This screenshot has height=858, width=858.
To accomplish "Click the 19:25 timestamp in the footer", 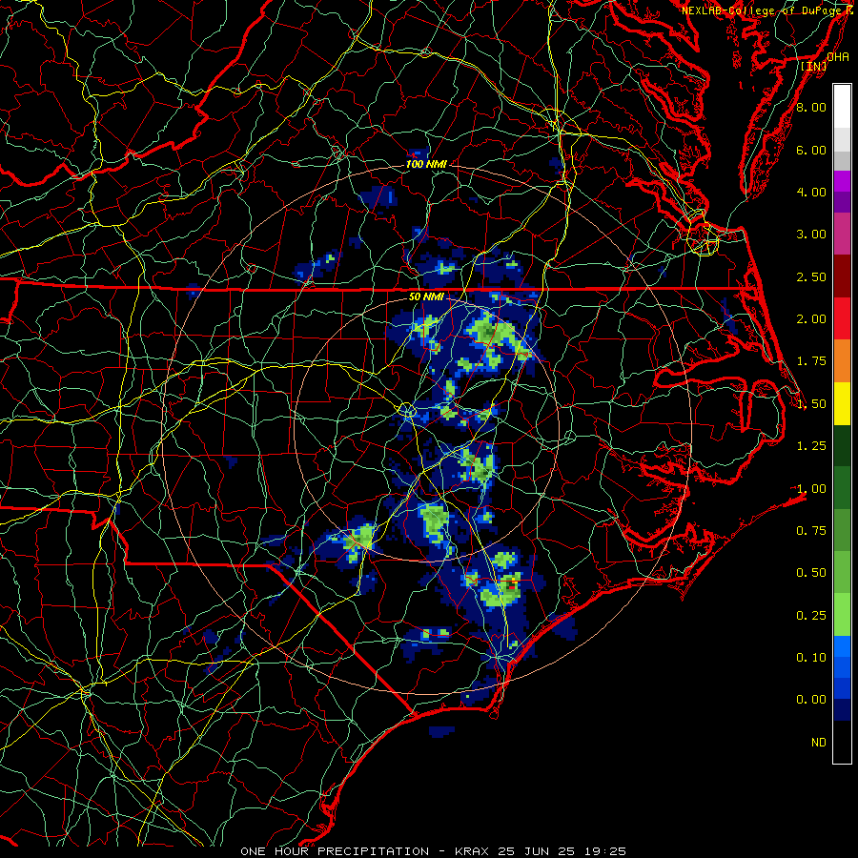I will click(607, 851).
